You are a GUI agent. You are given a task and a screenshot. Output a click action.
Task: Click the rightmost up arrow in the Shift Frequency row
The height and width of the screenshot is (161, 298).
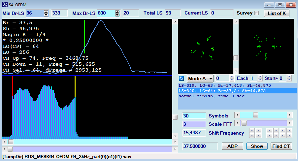tap(289, 130)
